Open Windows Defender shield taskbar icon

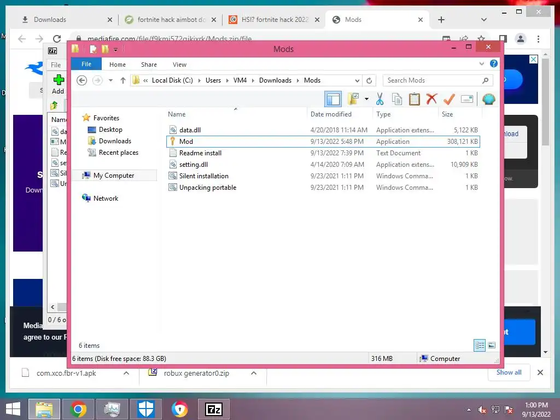coord(145,409)
